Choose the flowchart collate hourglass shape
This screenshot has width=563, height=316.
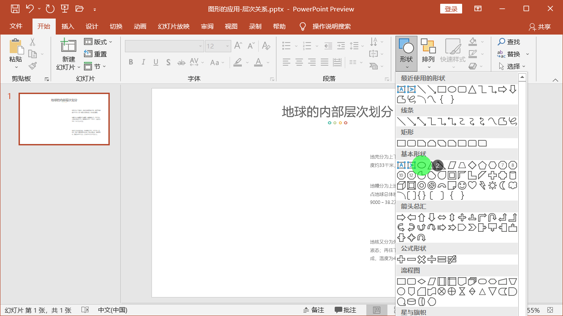(x=462, y=291)
